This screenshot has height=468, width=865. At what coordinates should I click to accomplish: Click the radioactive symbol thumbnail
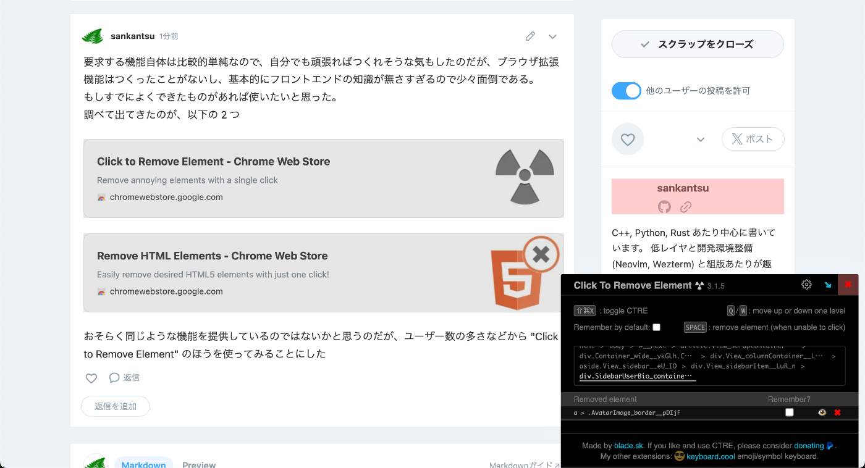(525, 177)
